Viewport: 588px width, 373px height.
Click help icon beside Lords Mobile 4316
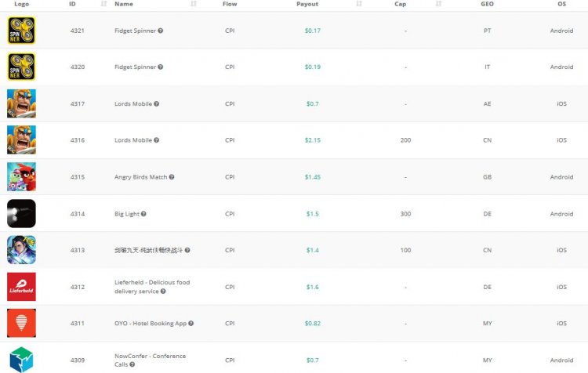(157, 140)
